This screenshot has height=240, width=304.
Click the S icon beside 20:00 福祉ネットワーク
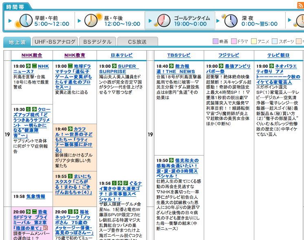pyautogui.click(x=70, y=212)
